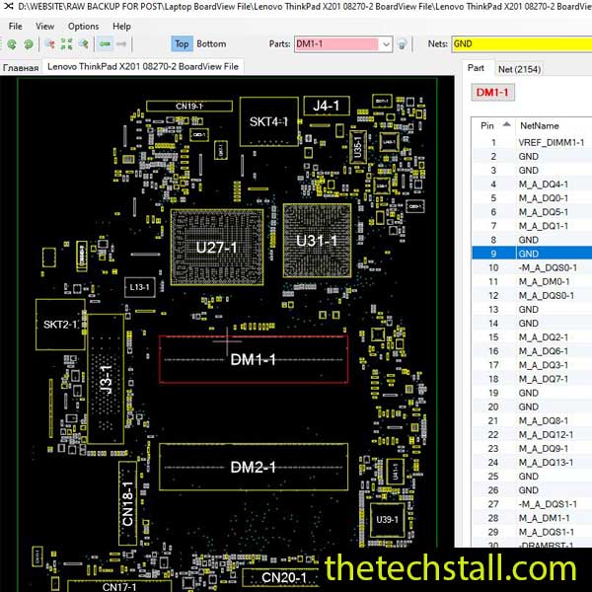This screenshot has width=592, height=592.
Task: Click the gray forward arrow icon
Action: (121, 44)
